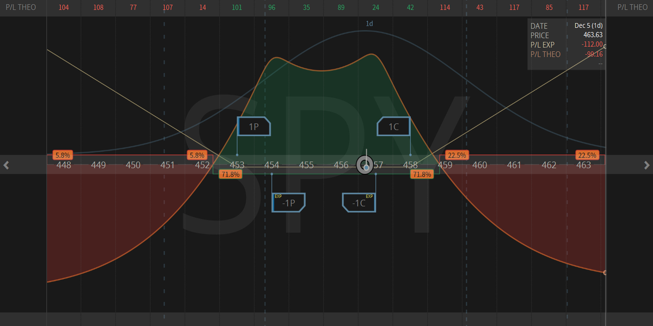Select the short call -1C leg marker
Viewport: 653px width, 326px height.
click(359, 203)
